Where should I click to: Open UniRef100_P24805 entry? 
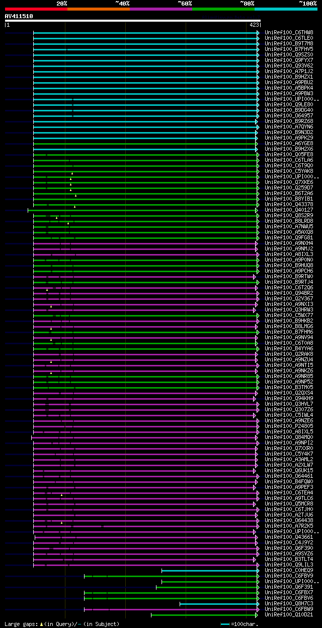click(289, 426)
